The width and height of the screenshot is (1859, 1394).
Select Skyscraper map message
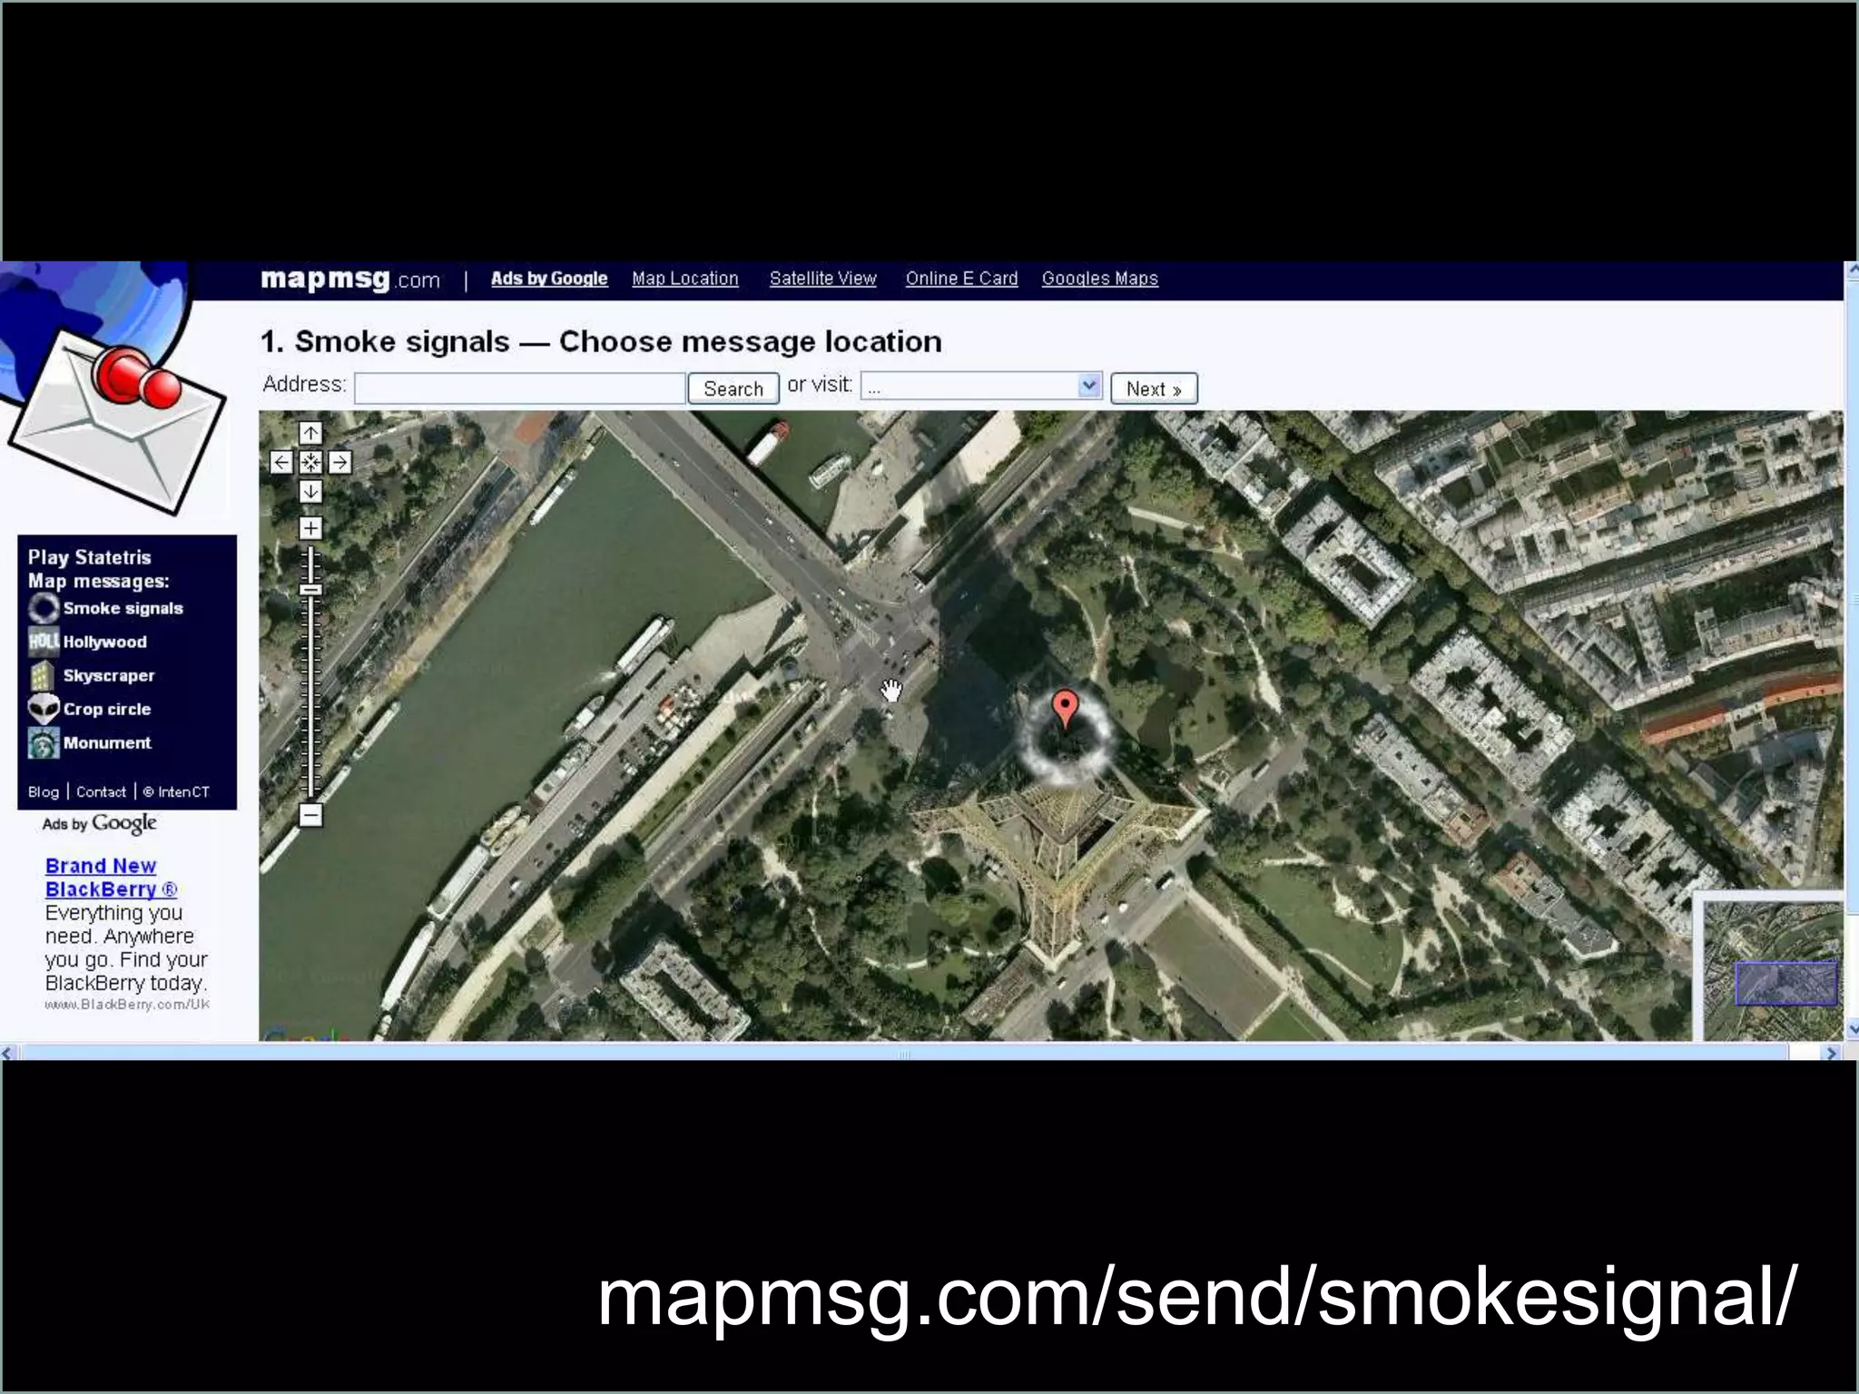[109, 675]
